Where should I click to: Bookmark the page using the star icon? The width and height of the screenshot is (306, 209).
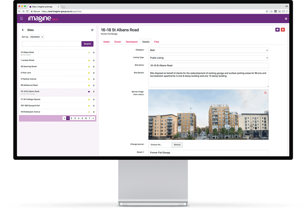pyautogui.click(x=267, y=11)
